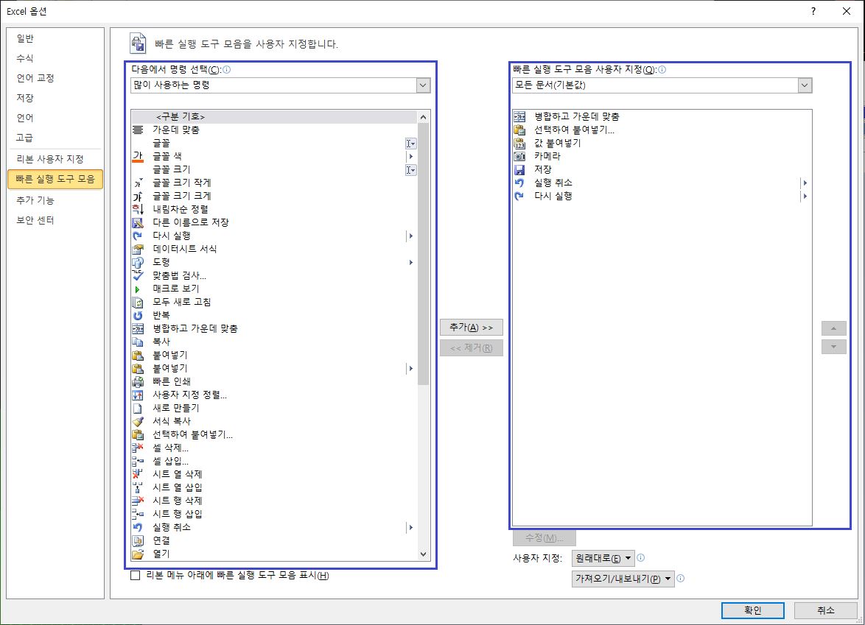Select 시트 행 삭제 command row
Viewport: 865px width, 625px height.
tap(274, 501)
